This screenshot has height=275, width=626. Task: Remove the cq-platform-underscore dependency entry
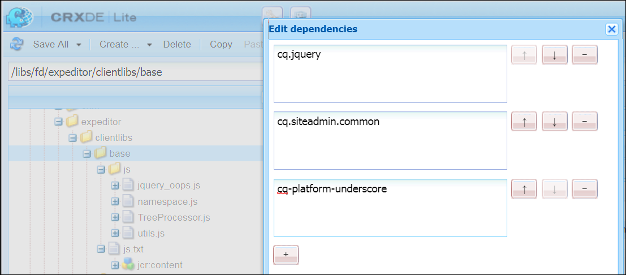coord(585,188)
